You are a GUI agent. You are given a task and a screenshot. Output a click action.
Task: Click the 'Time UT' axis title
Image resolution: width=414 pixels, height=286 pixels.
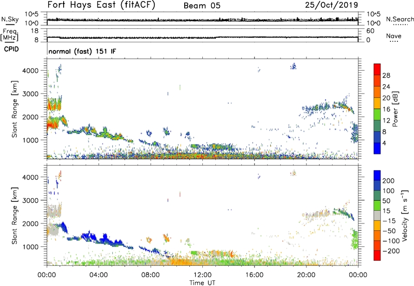pyautogui.click(x=202, y=282)
